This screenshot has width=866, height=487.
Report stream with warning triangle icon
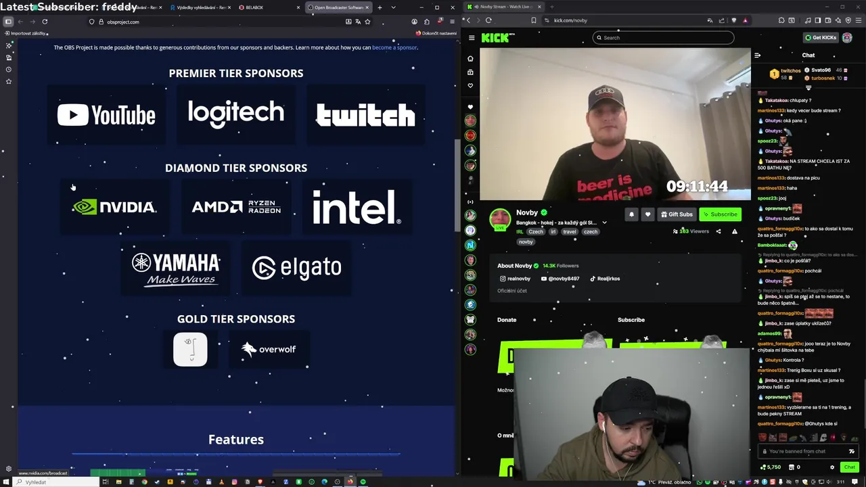(x=735, y=231)
